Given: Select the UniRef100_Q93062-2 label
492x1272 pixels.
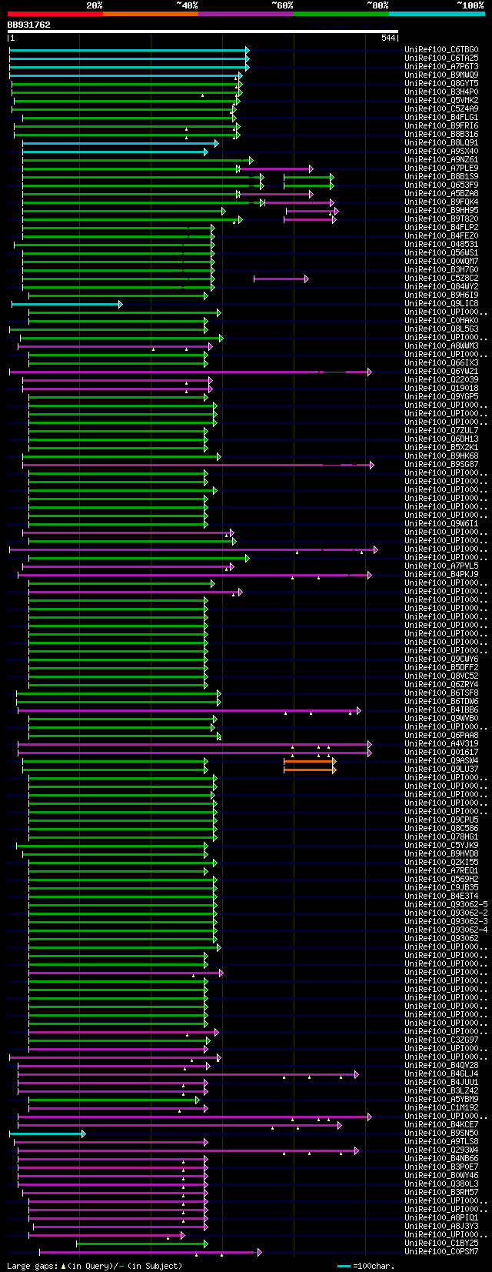Looking at the screenshot, I should coord(446,913).
